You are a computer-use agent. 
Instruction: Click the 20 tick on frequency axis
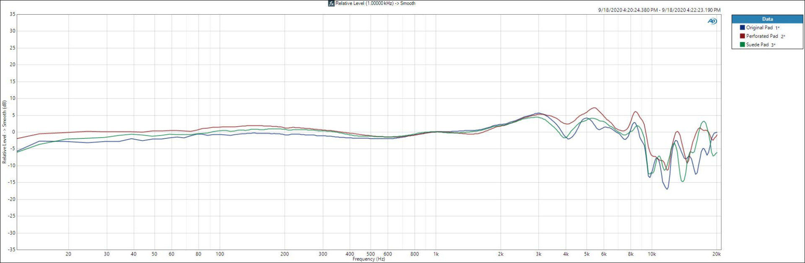pyautogui.click(x=68, y=254)
